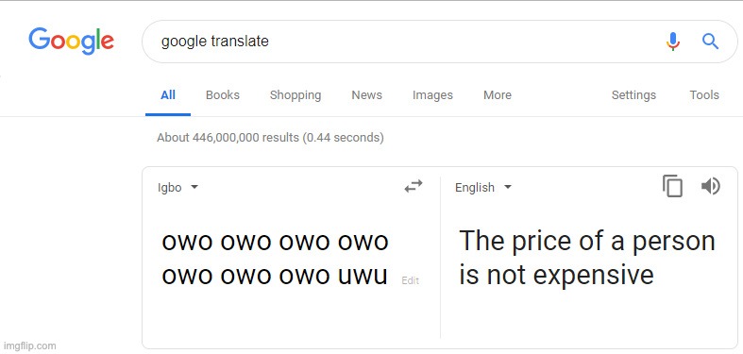This screenshot has height=354, width=743.
Task: Switch to the Books tab
Action: pos(222,95)
